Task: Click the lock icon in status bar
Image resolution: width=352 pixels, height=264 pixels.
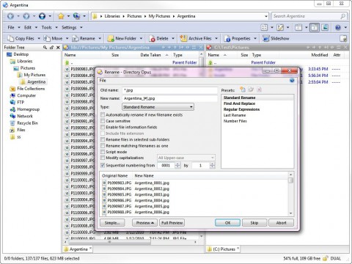Action: [325, 258]
